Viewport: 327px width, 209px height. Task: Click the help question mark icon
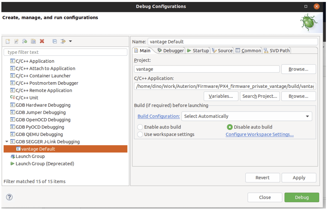9,197
